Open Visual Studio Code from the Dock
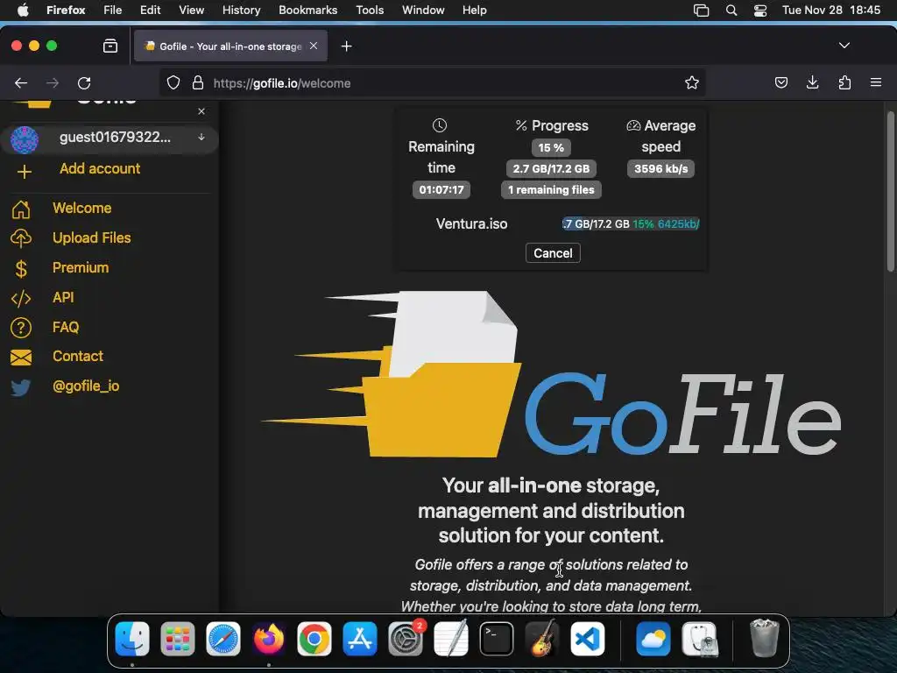 coord(588,639)
